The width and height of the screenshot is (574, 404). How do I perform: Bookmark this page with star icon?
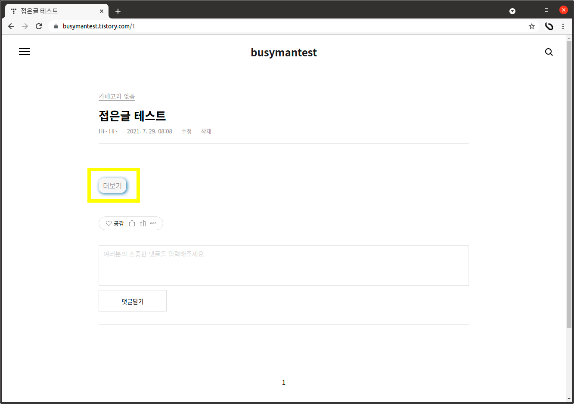click(x=532, y=26)
